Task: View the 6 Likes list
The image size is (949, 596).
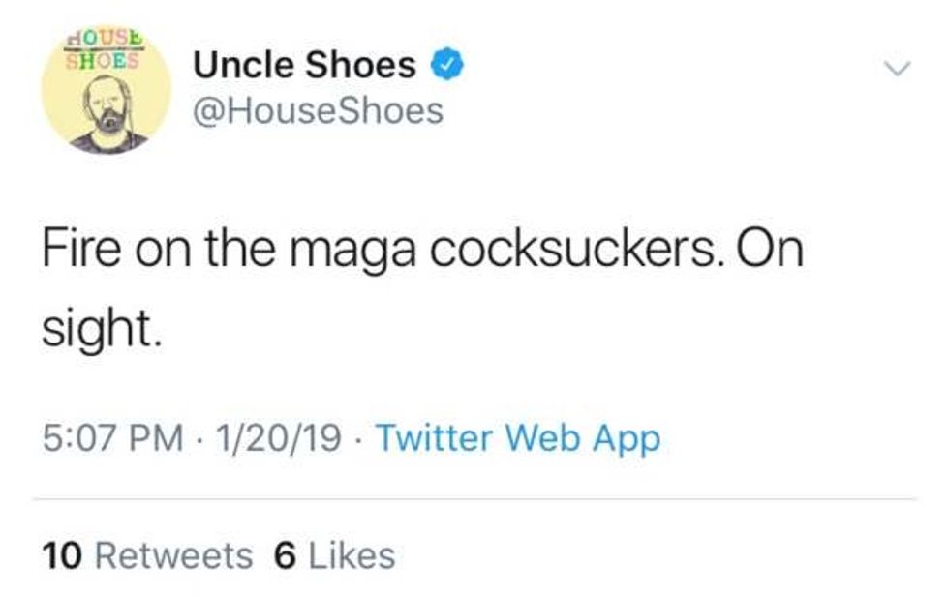Action: pos(335,555)
